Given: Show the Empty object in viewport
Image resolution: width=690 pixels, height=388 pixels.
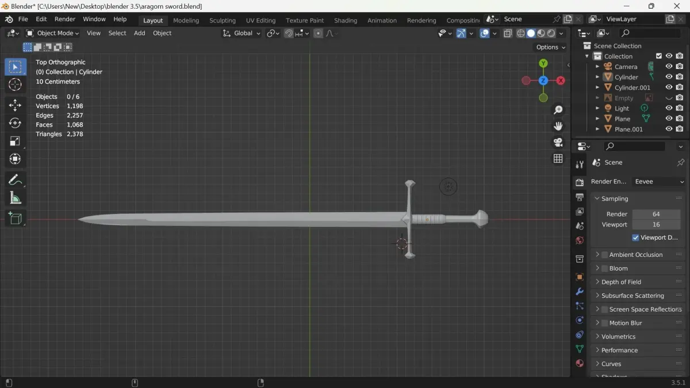Looking at the screenshot, I should click(669, 98).
